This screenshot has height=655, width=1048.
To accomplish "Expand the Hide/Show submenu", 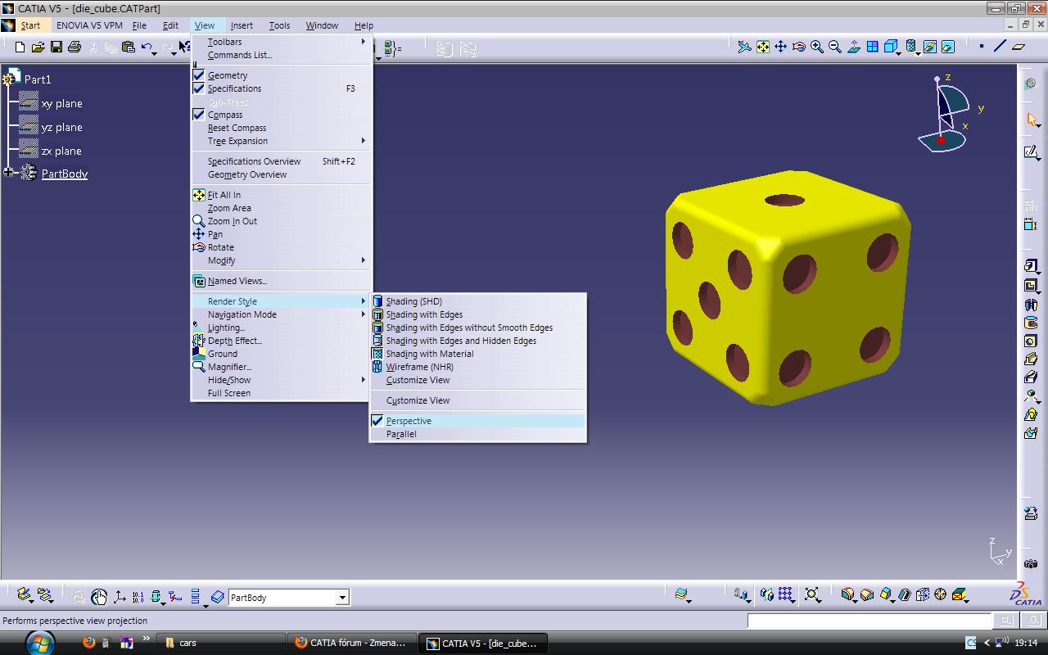I will [282, 380].
